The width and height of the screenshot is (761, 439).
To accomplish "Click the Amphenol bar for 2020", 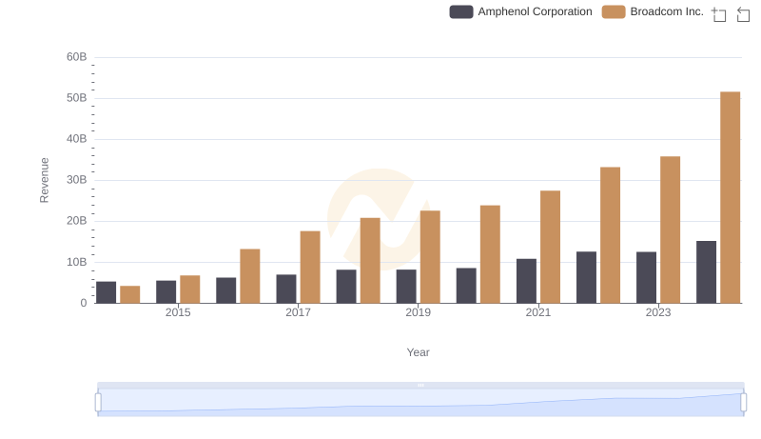I will [x=466, y=286].
